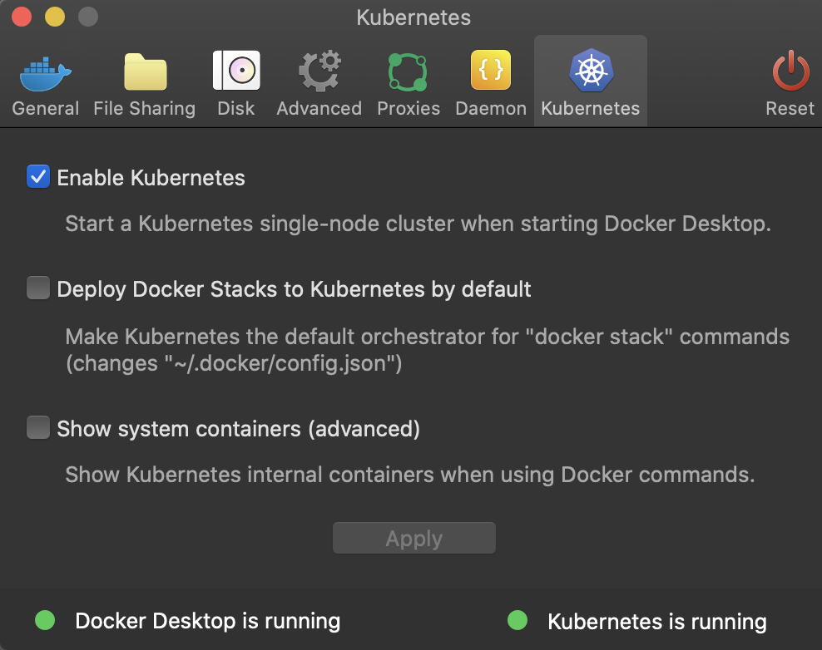Click the red Reset power icon
The width and height of the screenshot is (822, 650).
click(790, 71)
